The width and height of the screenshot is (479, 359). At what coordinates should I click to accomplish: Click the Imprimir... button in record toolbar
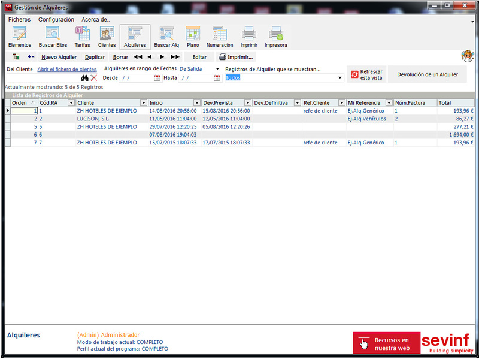236,57
